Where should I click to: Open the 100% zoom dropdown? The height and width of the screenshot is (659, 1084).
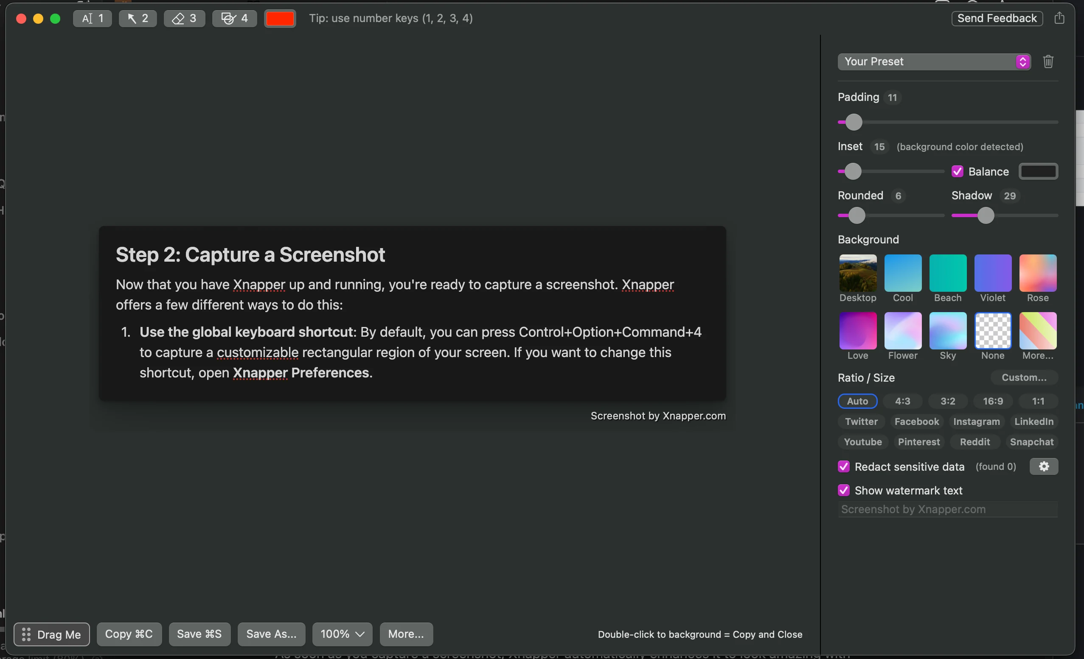tap(342, 634)
